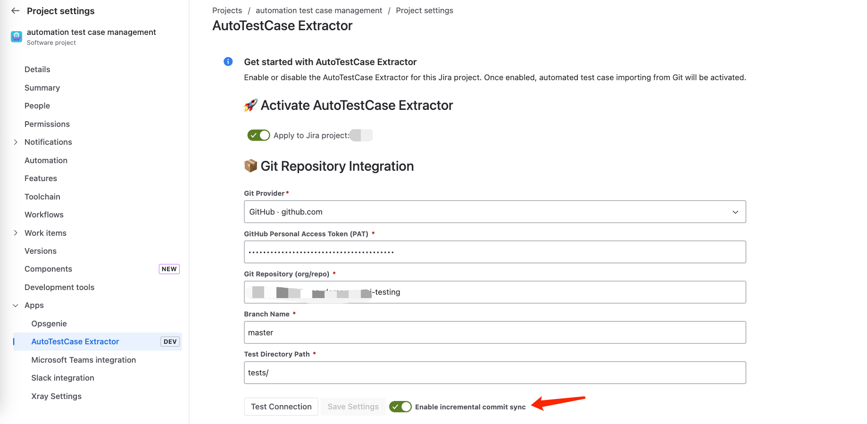
Task: Click the NEW badge next to Components
Action: (169, 269)
